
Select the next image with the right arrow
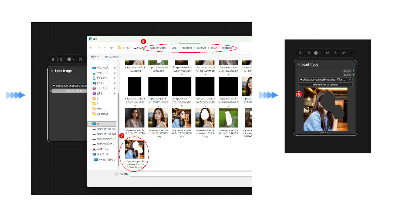[x=350, y=79]
